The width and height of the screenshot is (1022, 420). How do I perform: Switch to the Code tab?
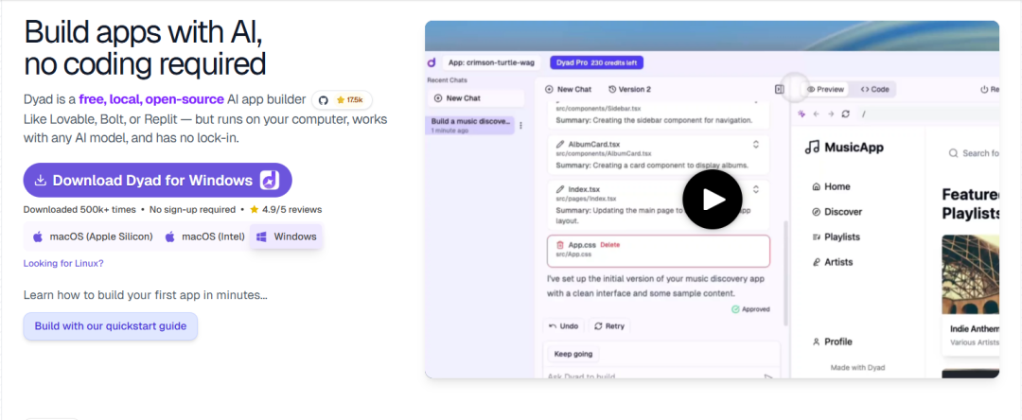pos(874,89)
